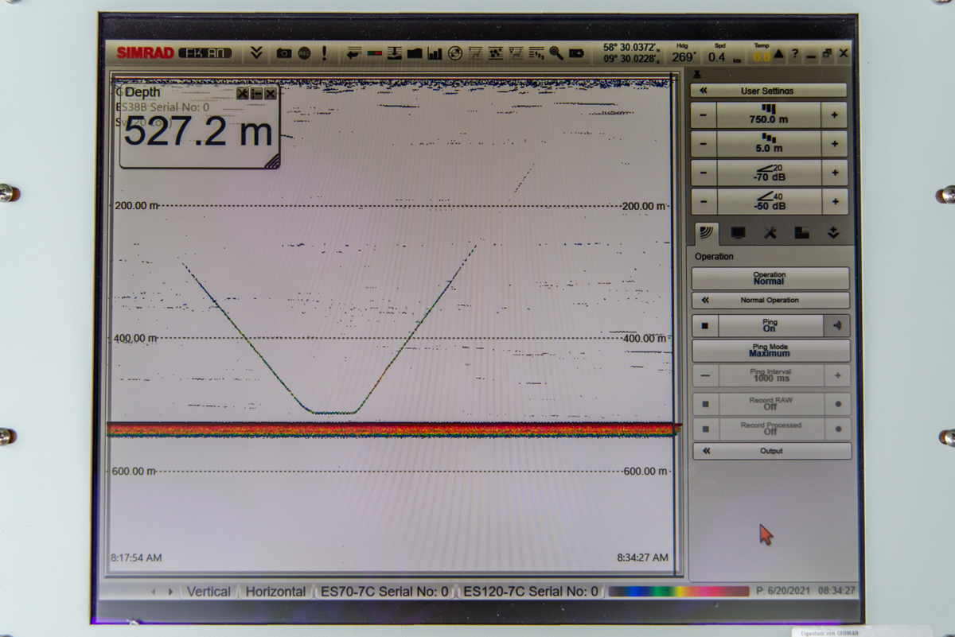Open the Output submenu
This screenshot has width=955, height=637.
[x=771, y=451]
